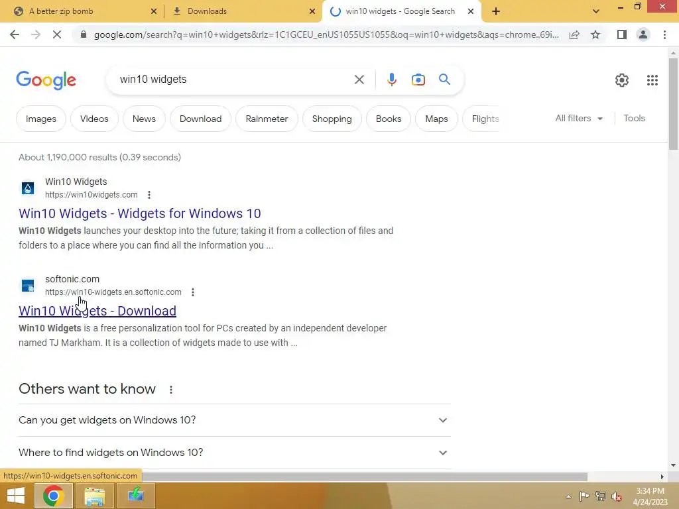This screenshot has height=509, width=679.
Task: Select the Rainmeter filter chip
Action: coord(267,119)
